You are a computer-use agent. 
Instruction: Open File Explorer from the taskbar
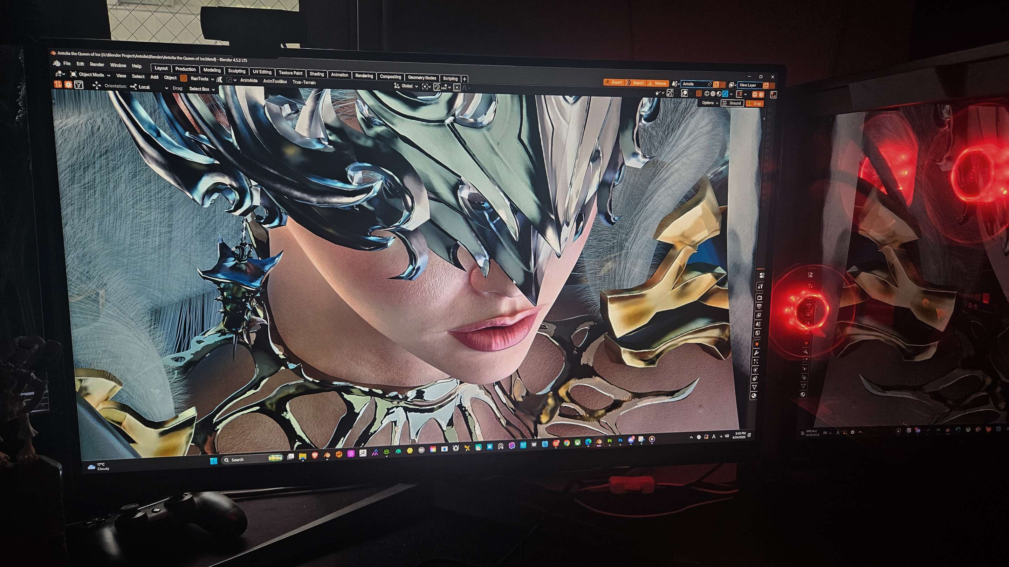[302, 456]
